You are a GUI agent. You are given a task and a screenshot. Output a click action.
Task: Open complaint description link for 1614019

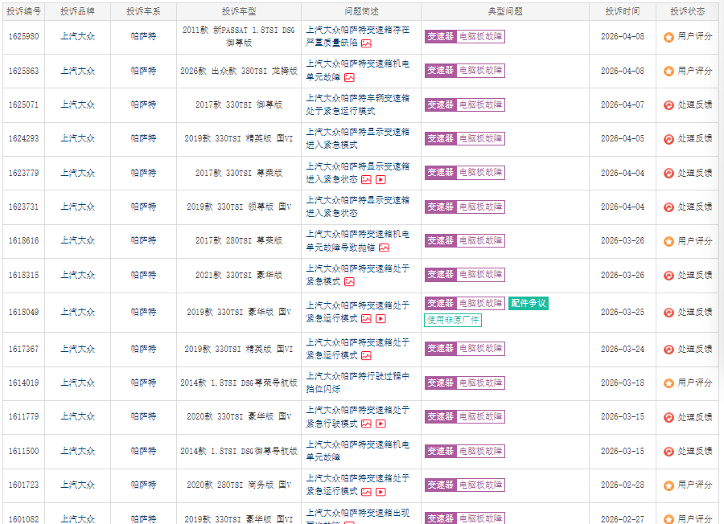357,383
